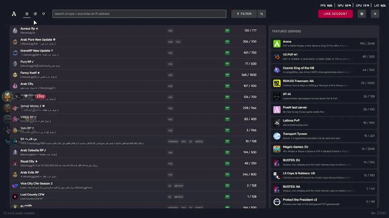Select Fury RP server
Viewport: 389px width, 218px height.
[x=138, y=64]
